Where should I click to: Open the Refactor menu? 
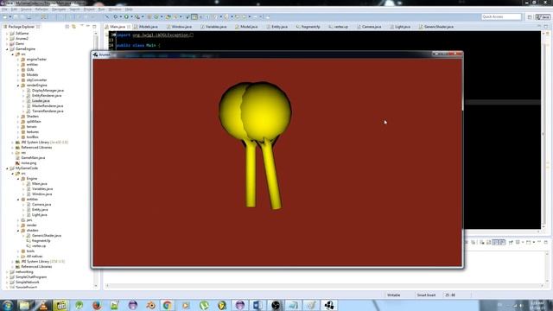(41, 10)
